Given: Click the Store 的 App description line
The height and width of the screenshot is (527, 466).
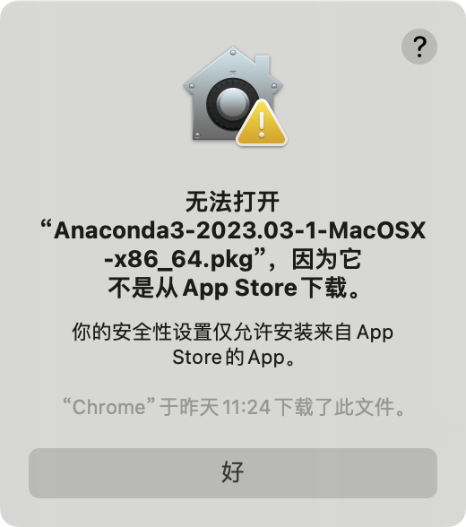Looking at the screenshot, I should 234,358.
